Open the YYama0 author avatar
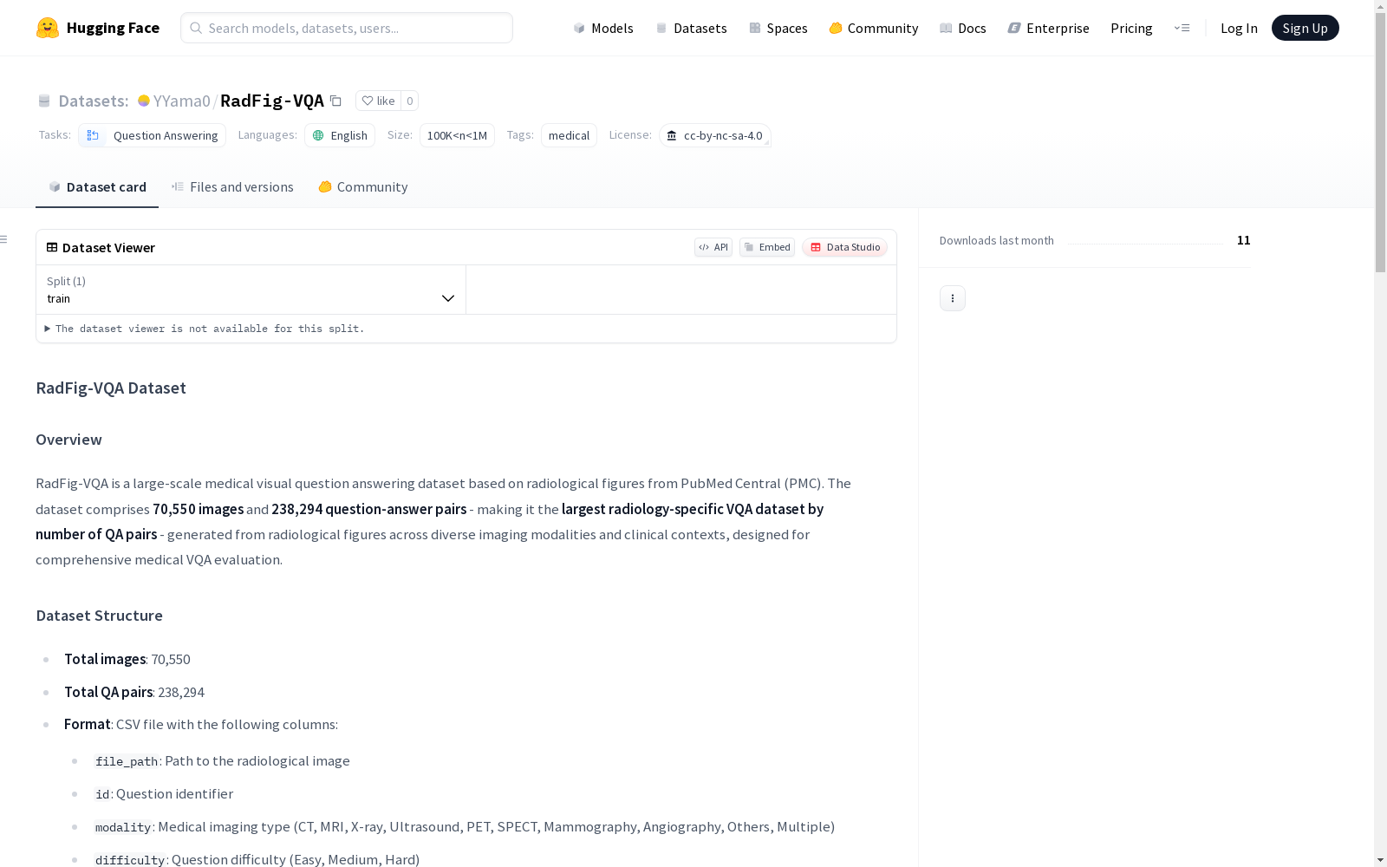 point(144,101)
